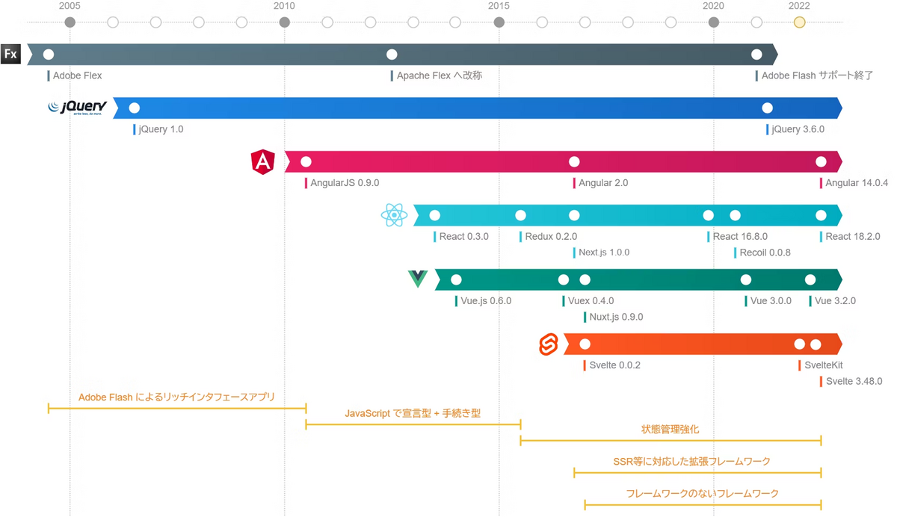897x517 pixels.
Task: Click the orange Svelte logo
Action: (x=549, y=344)
